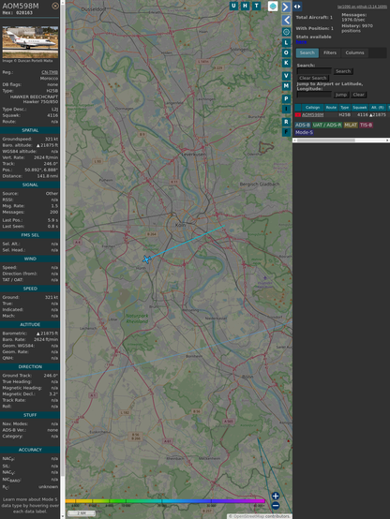Zoom in with the plus button
This screenshot has height=519, width=390.
(276, 496)
